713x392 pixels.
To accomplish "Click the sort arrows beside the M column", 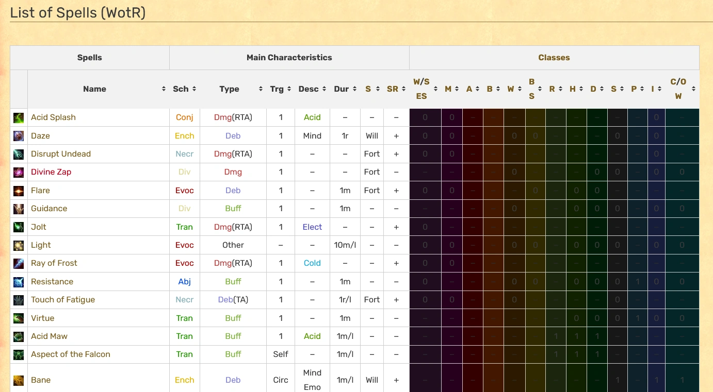I will point(457,89).
